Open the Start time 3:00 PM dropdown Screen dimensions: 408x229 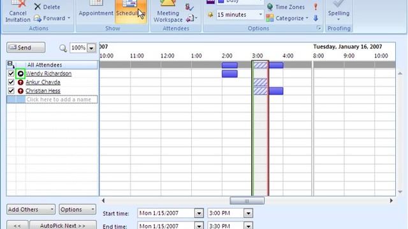click(248, 213)
